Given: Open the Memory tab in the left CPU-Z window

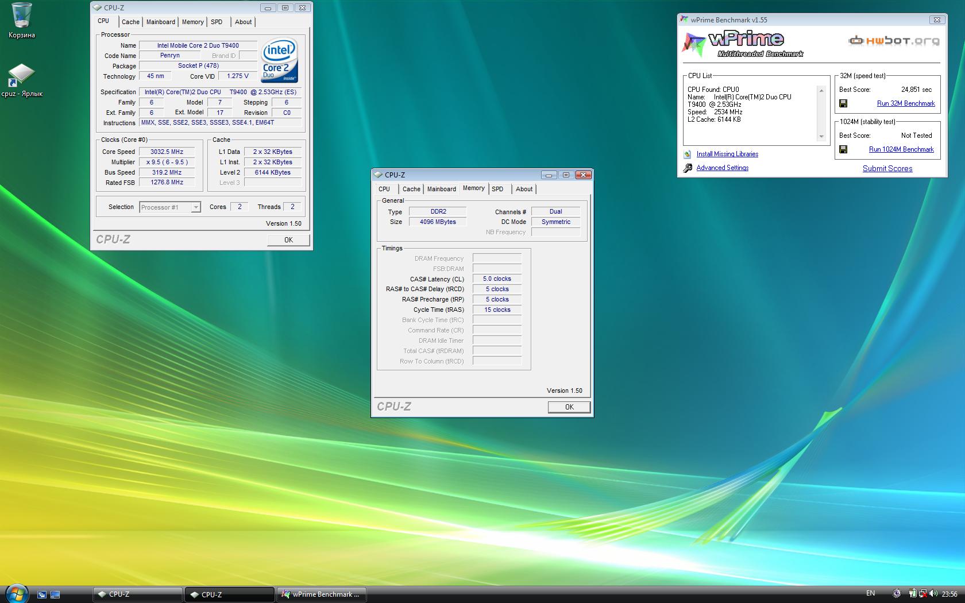Looking at the screenshot, I should (193, 22).
